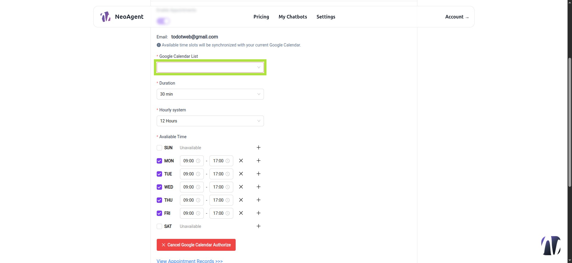Screen dimensions: 572x263
Task: Uncheck the WED availability checkbox
Action: [x=159, y=187]
